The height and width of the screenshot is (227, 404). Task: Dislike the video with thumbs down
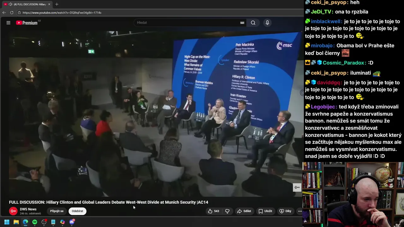point(227,211)
